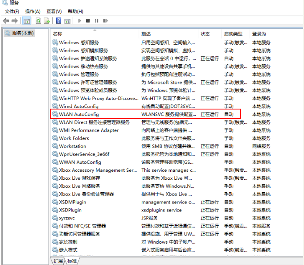Click the 'management service o...' description

click(x=168, y=202)
